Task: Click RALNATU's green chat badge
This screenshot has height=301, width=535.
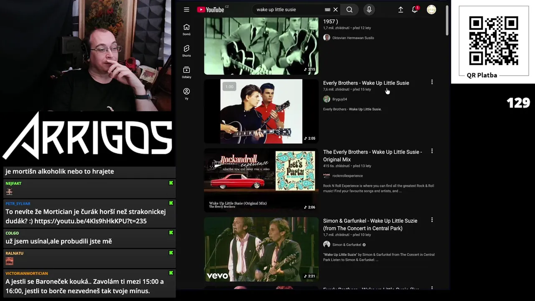Action: click(171, 253)
